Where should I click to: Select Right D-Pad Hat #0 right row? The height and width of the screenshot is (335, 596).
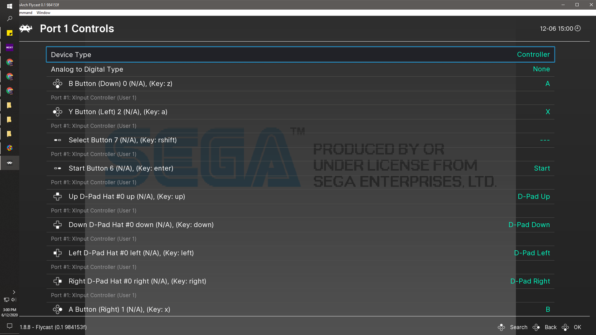click(300, 281)
